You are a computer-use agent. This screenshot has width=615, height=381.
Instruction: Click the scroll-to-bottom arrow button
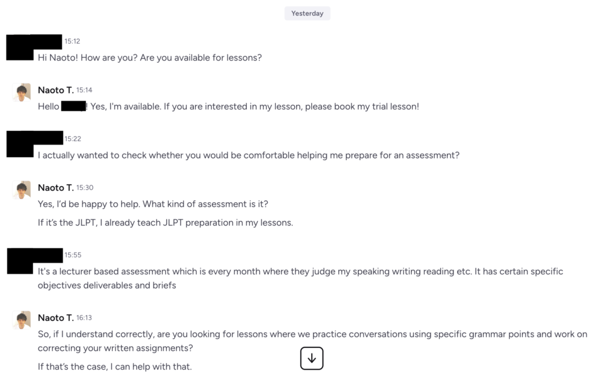pos(312,358)
